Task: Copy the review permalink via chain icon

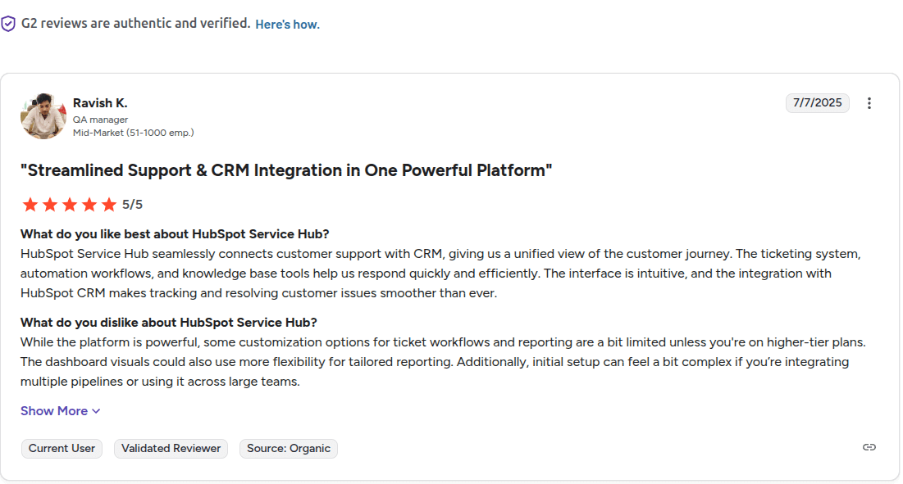Action: [869, 447]
